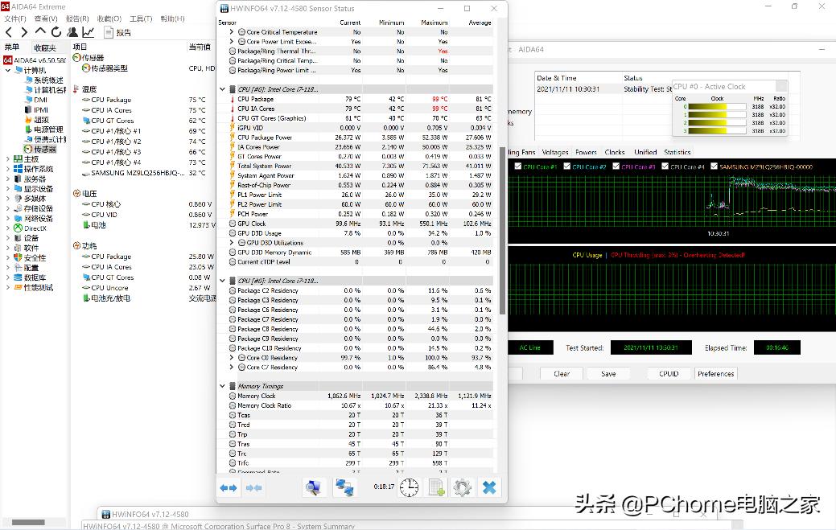Collapse the Memory Timings sensor group
Screen dimensions: 836x530
(223, 386)
